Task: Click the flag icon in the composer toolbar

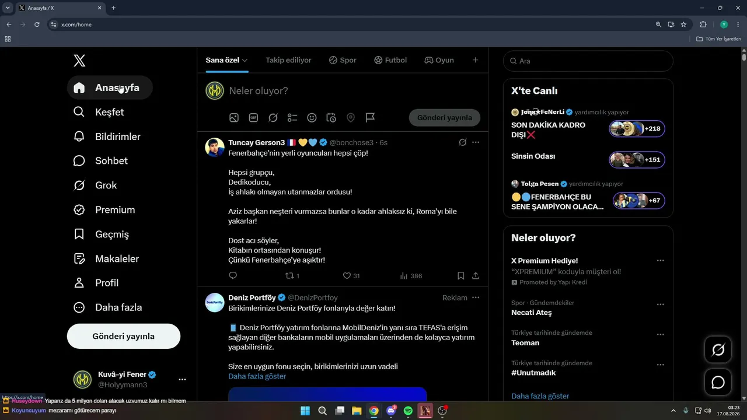Action: 370,118
